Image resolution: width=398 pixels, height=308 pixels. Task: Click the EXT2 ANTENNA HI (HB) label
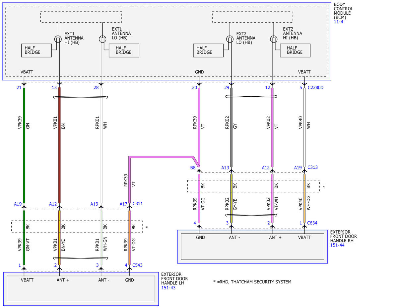coord(293,34)
